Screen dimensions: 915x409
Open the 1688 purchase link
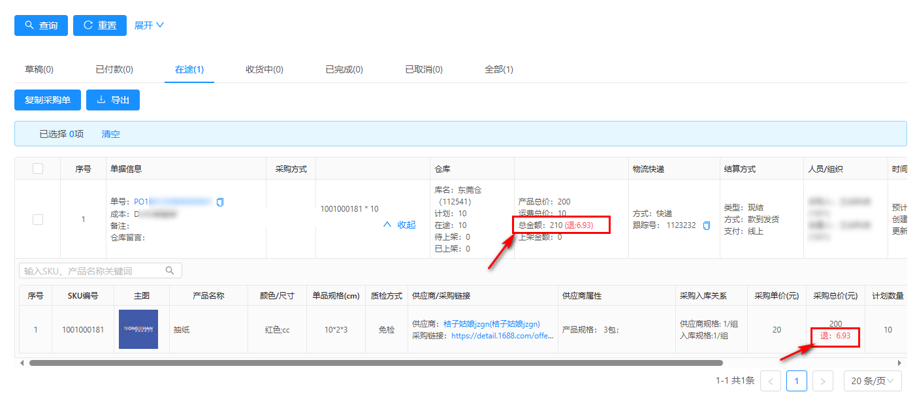[x=502, y=336]
